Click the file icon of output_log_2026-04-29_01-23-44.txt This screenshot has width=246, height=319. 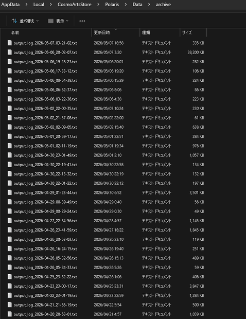click(x=10, y=192)
